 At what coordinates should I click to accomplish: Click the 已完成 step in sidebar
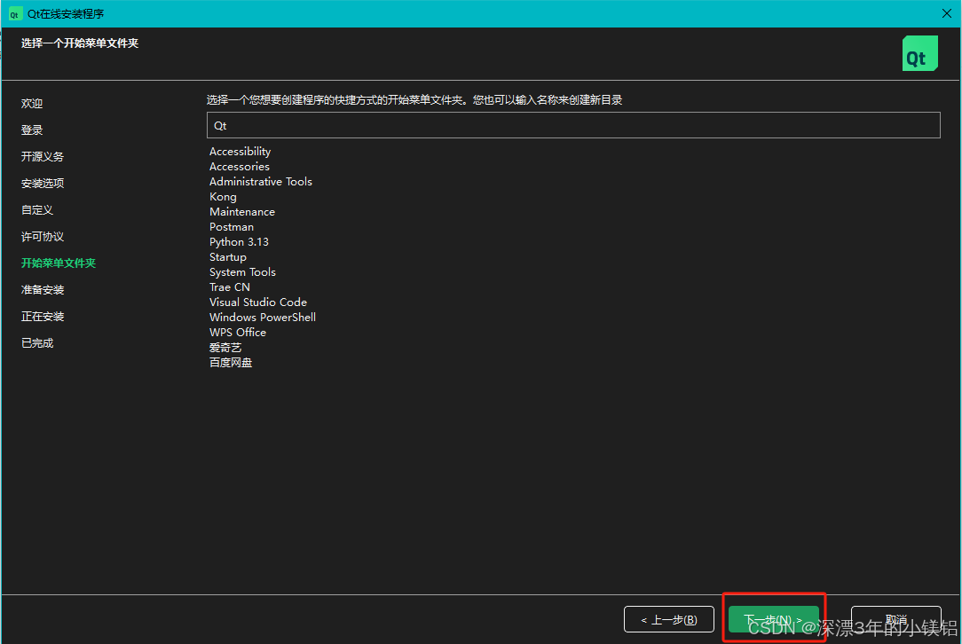coord(36,343)
